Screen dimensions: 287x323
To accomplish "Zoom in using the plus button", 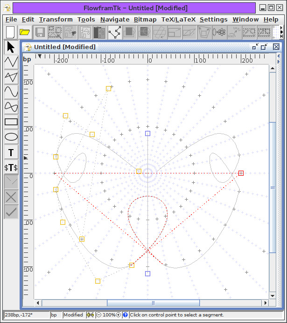I will point(119,315).
